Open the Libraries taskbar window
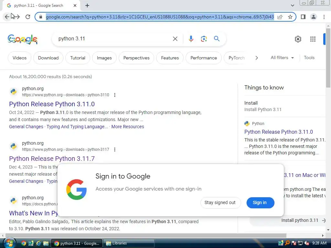 tap(129, 243)
